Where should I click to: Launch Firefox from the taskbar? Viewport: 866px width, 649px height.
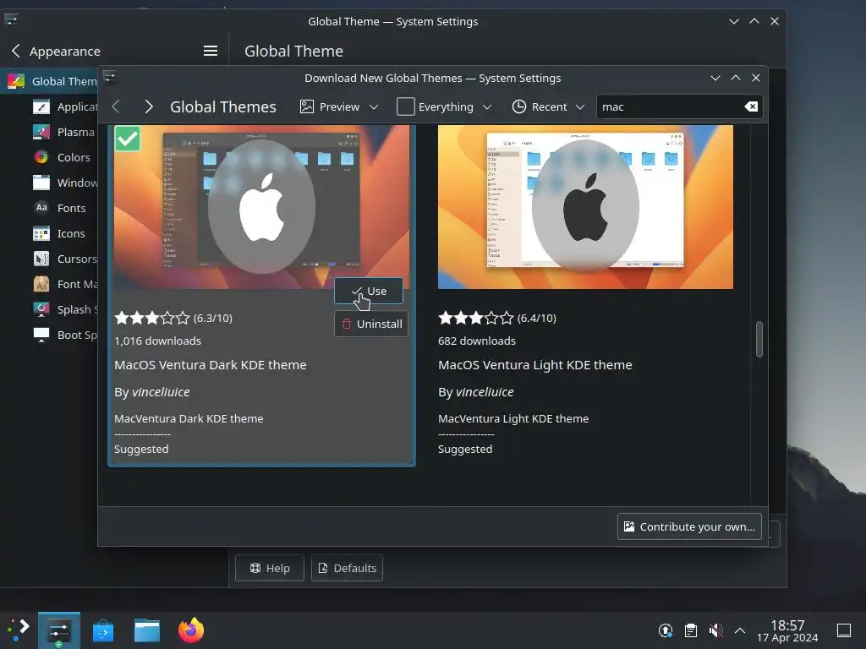(191, 630)
